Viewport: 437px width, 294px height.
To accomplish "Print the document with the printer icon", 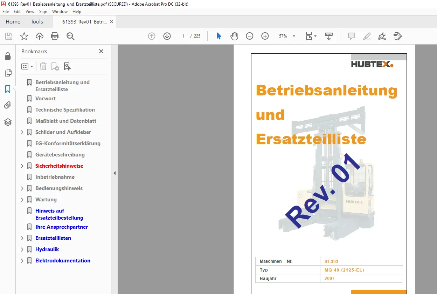I will point(55,36).
